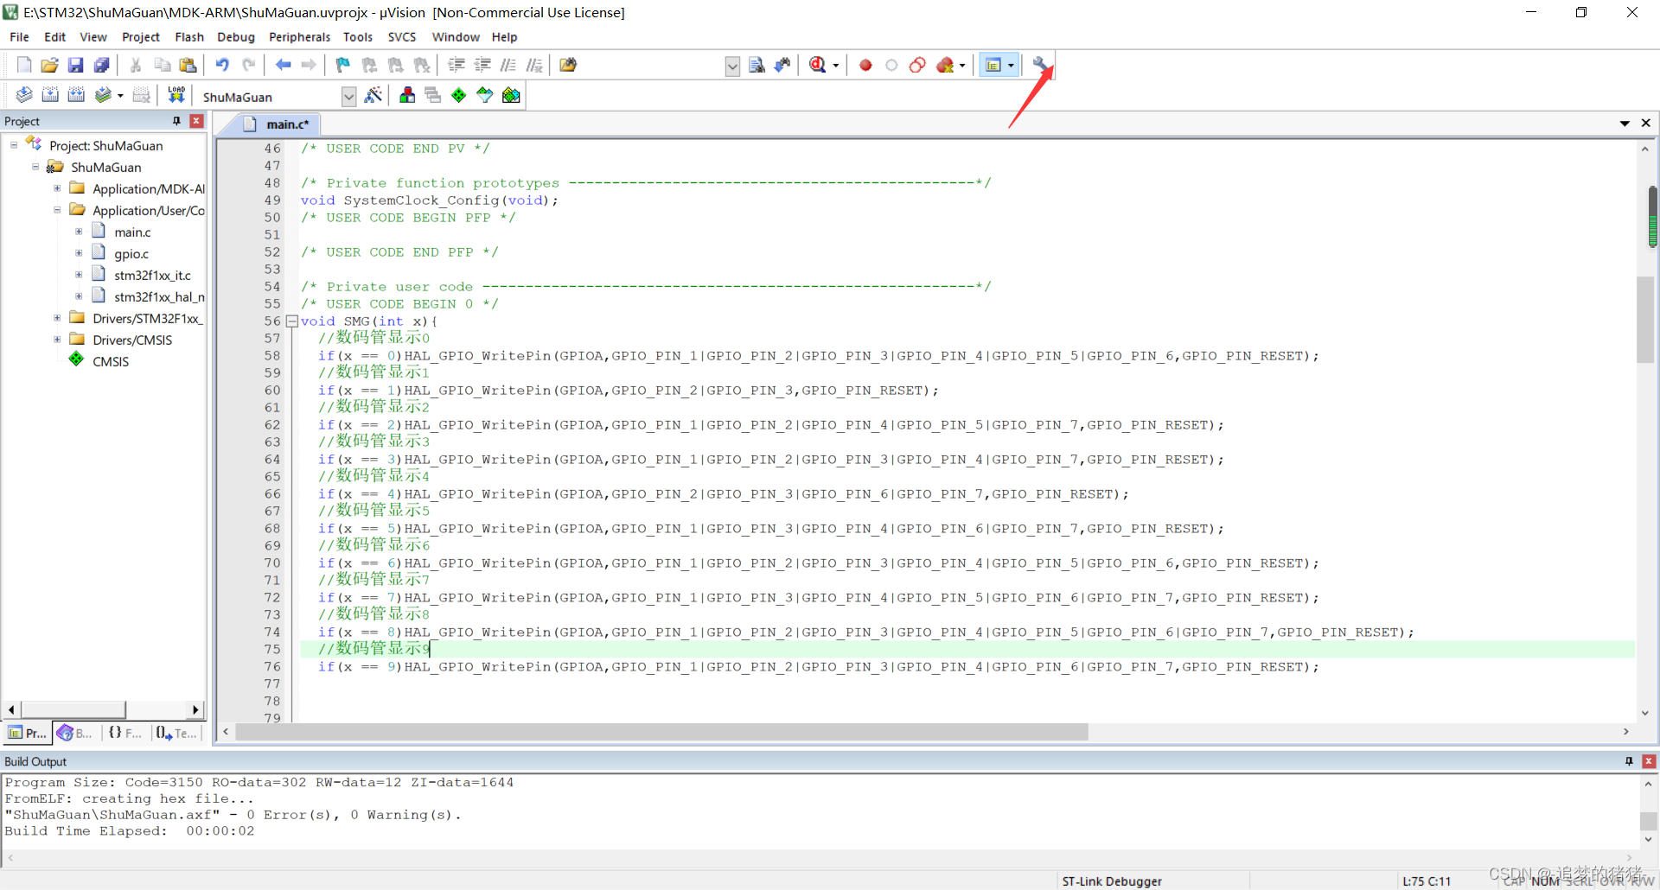Comment out the selection with the // icon
The image size is (1660, 890).
[x=508, y=65]
